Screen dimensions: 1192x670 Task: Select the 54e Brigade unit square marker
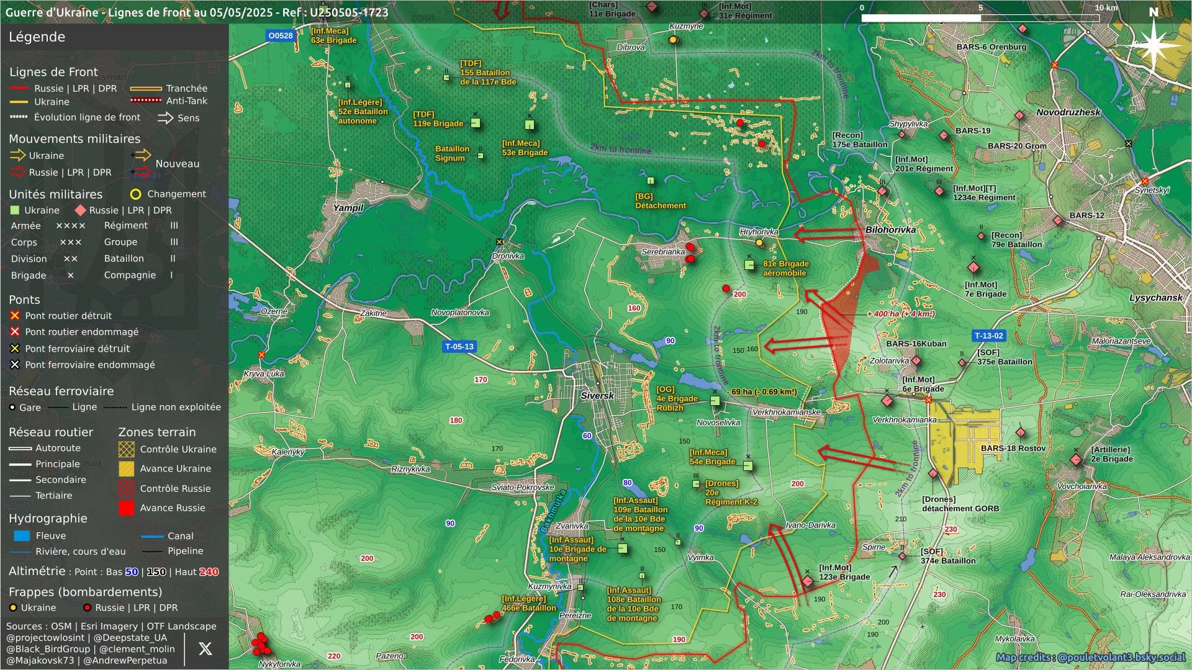click(748, 465)
